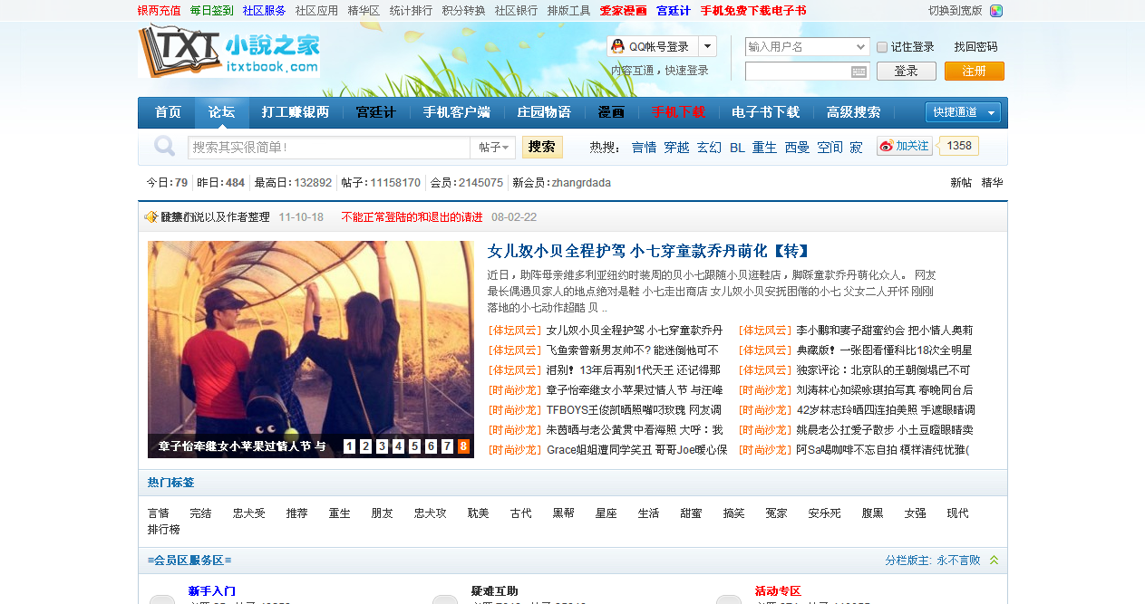This screenshot has width=1145, height=604.
Task: Open 高级搜索 navigation item
Action: 853,112
